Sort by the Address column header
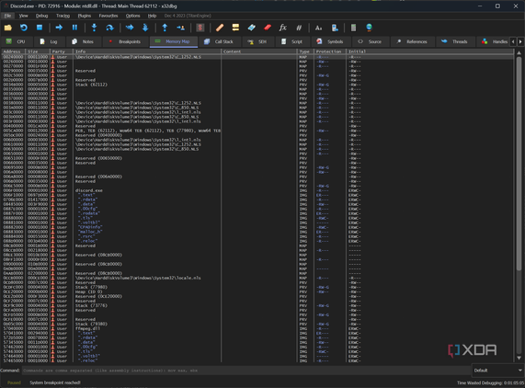 pos(14,51)
